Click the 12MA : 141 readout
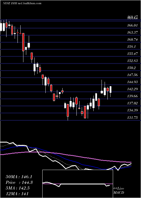141x198 pixels. [x=17, y=193]
